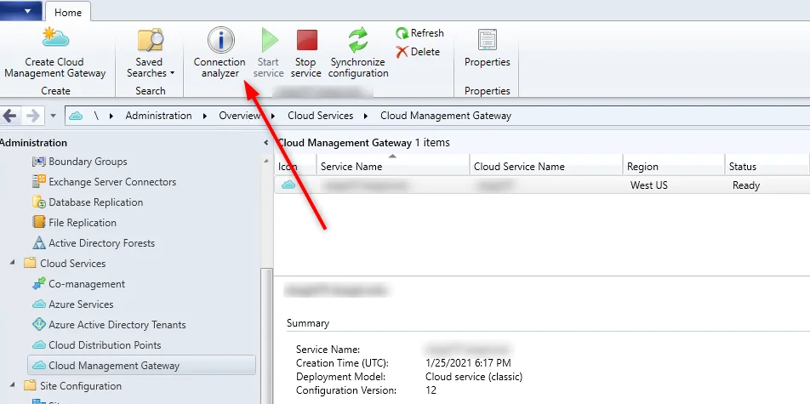The image size is (810, 404).
Task: Collapse the Cloud Services tree folder
Action: (13, 264)
